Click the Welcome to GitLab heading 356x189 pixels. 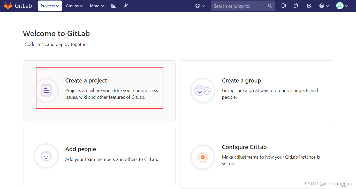(x=56, y=34)
